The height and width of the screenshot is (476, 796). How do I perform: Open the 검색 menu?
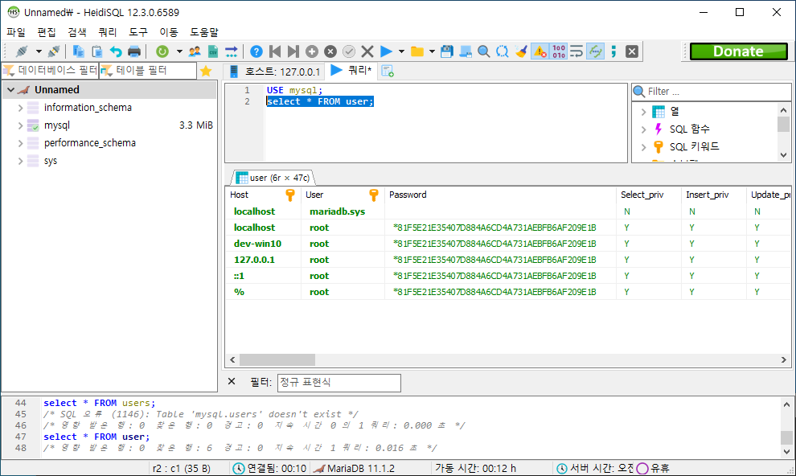tap(77, 32)
